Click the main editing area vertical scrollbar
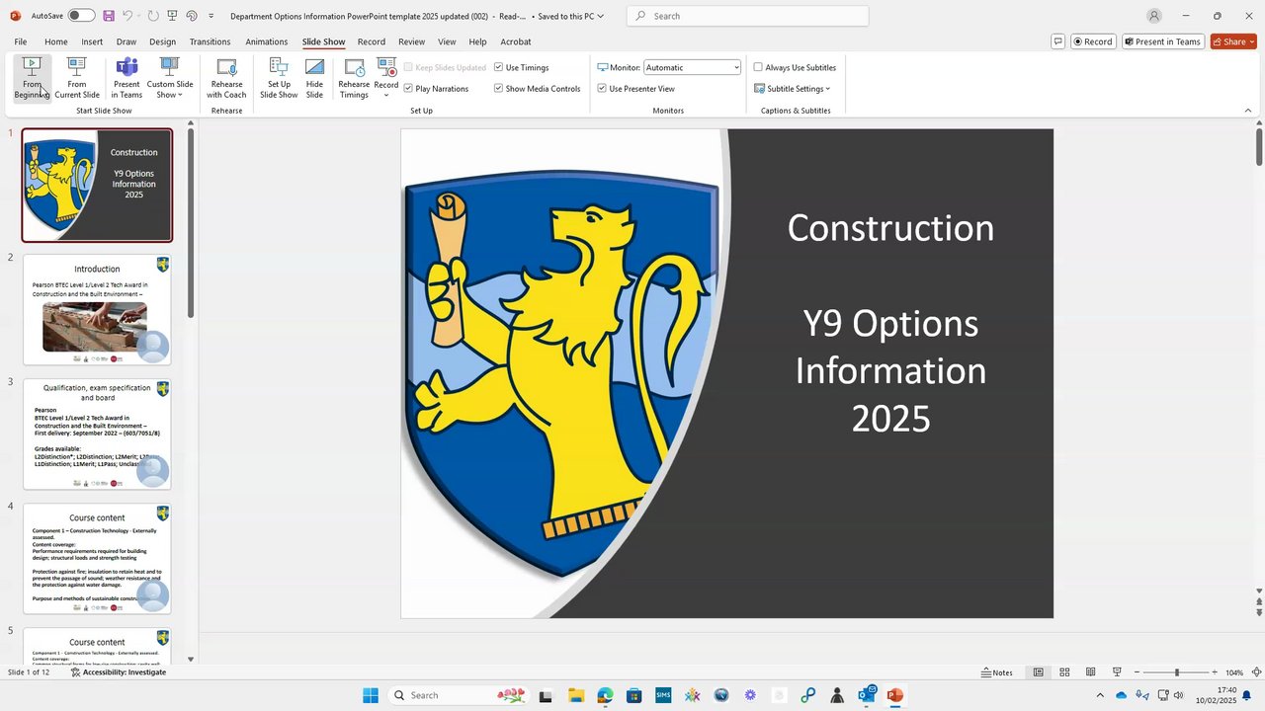1265x711 pixels. pos(1259,148)
